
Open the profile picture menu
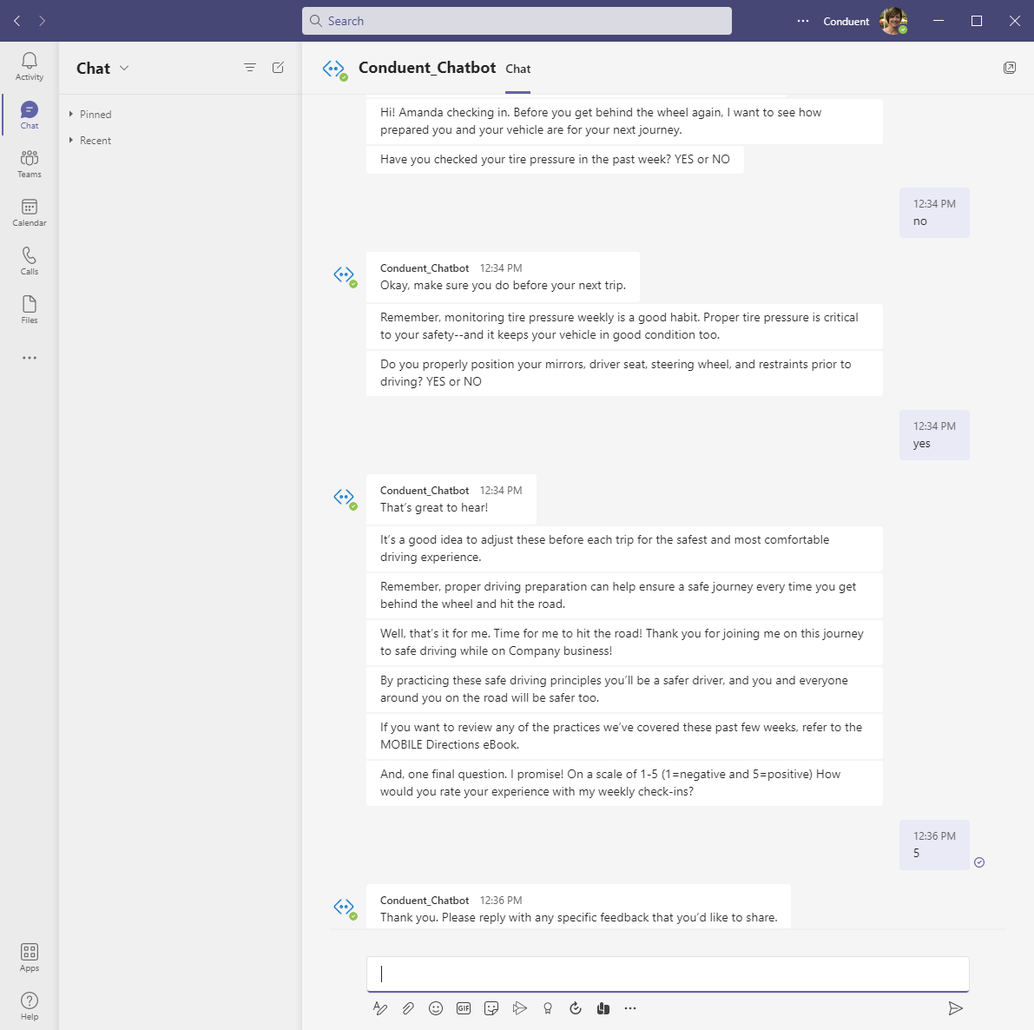click(x=893, y=21)
